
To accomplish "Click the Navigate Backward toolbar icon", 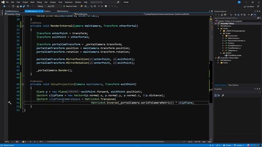I will tap(4, 7).
